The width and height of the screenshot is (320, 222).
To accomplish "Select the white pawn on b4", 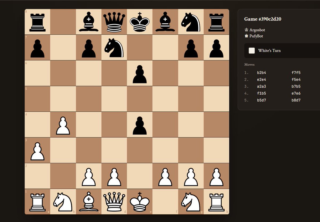I will point(63,125).
